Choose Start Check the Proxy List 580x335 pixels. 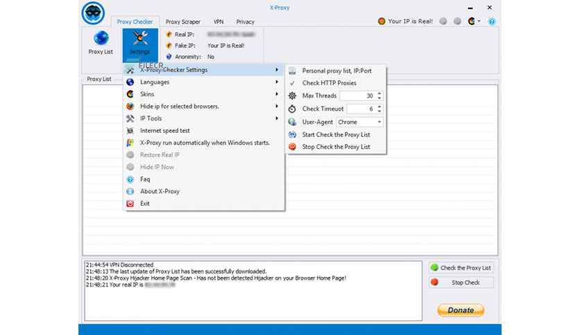point(336,135)
